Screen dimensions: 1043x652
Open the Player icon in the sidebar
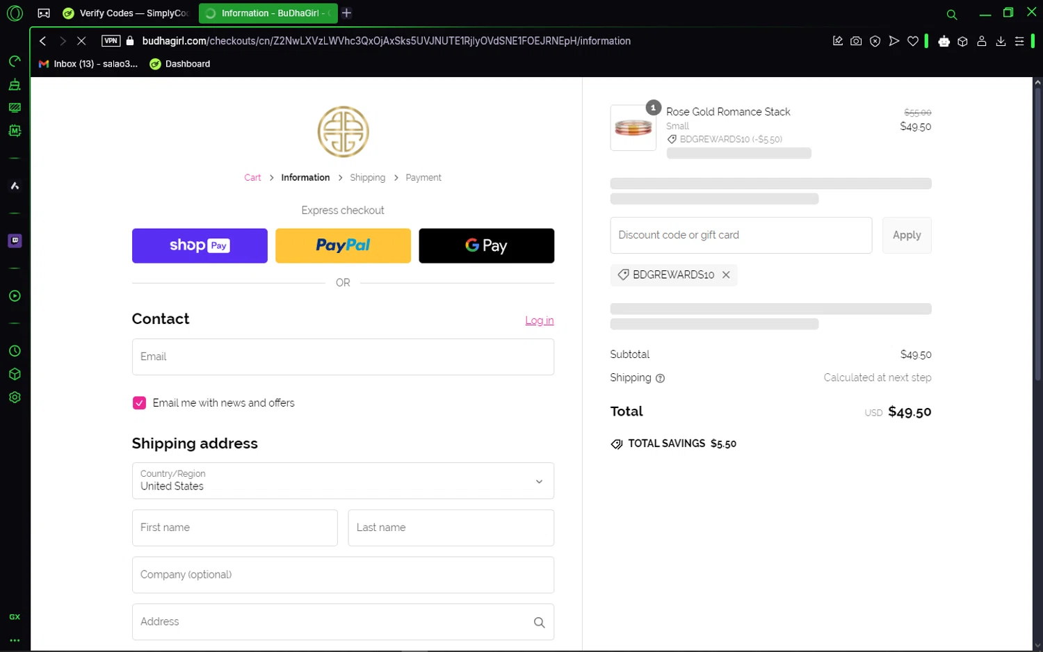tap(15, 296)
